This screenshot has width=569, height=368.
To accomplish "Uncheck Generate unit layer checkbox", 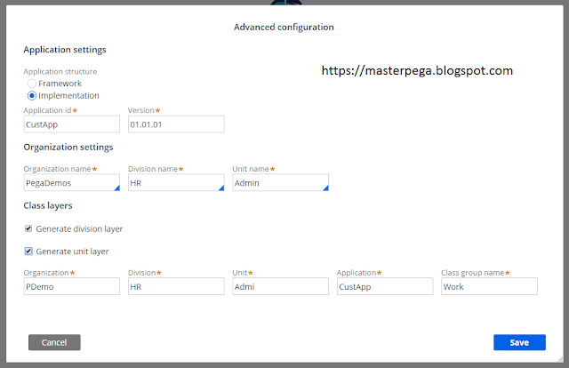I will (x=28, y=252).
